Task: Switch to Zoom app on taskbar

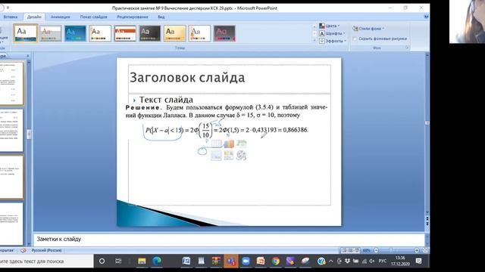Action: [x=246, y=261]
